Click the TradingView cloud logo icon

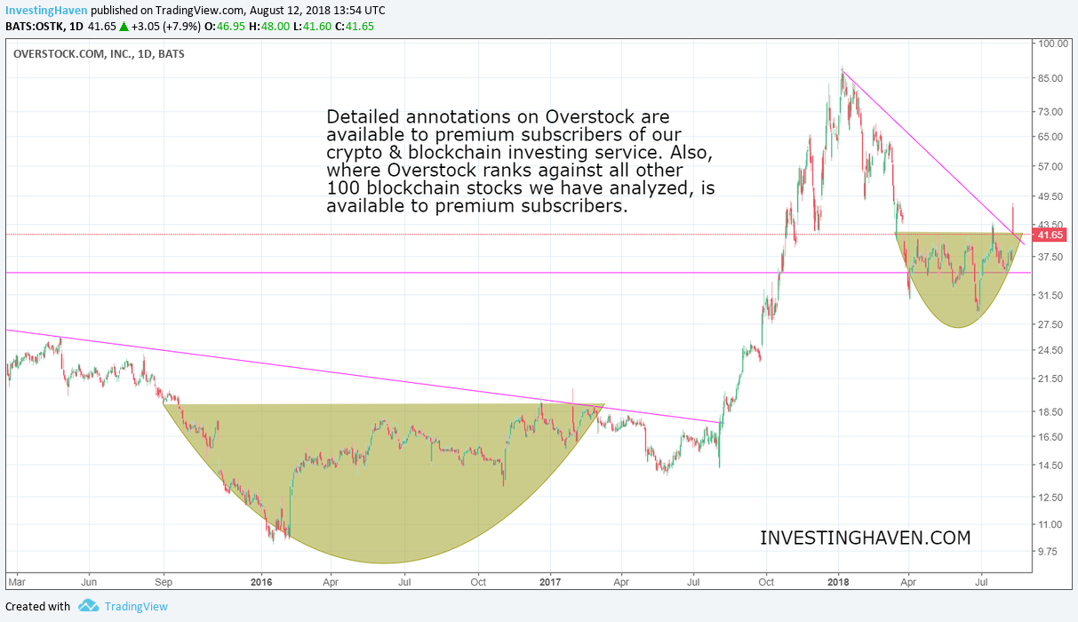[88, 606]
